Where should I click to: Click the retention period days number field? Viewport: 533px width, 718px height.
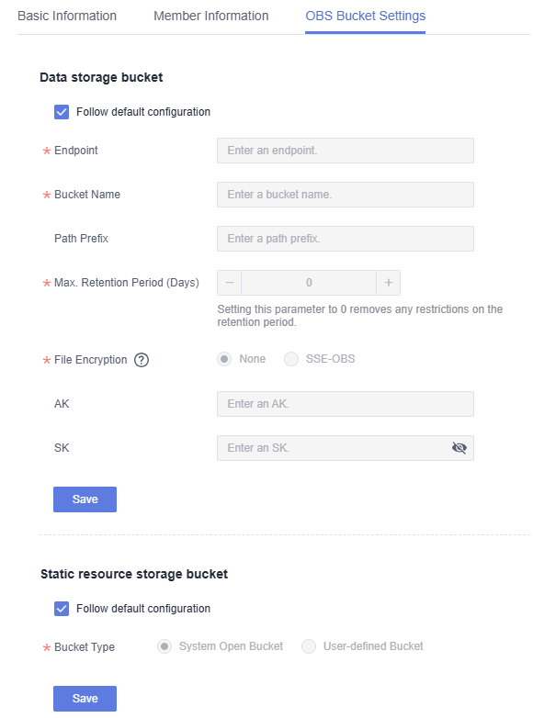coord(309,283)
